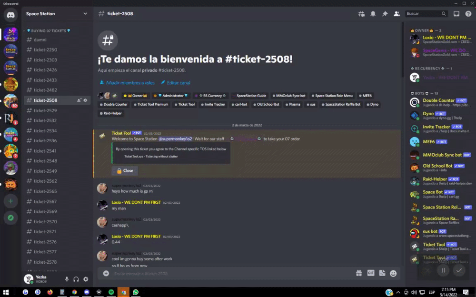Click the add a server plus icon
This screenshot has height=297, width=476.
click(10, 201)
